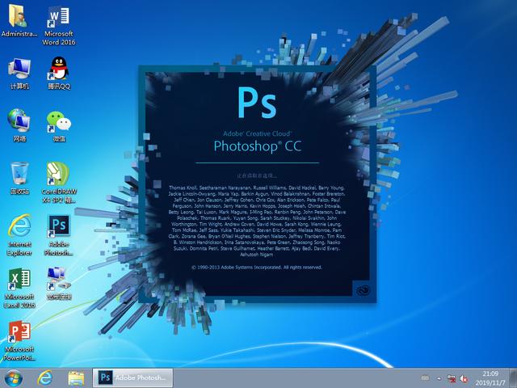Image resolution: width=517 pixels, height=388 pixels.
Task: Select the Tencent QQ penguin shortcut
Action: pos(59,74)
